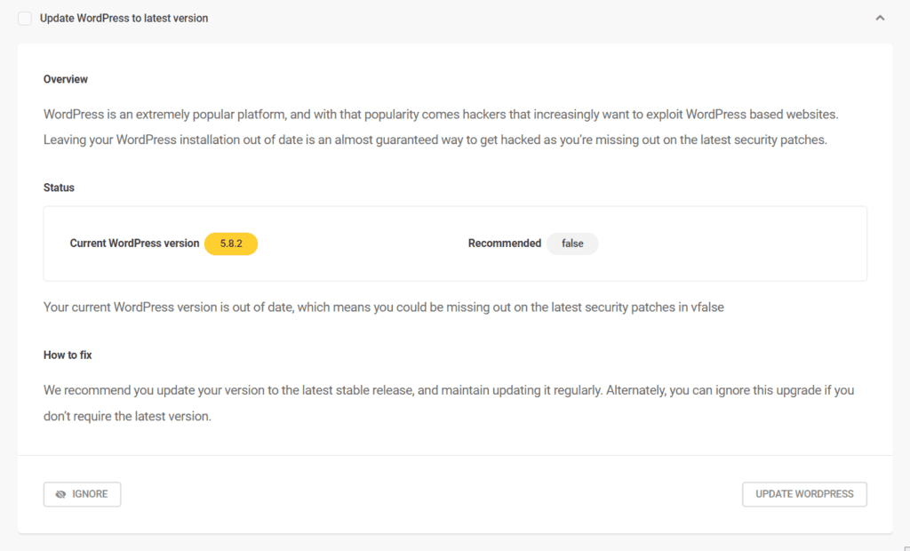Click the 'We recommend you update your version' line
The height and width of the screenshot is (551, 910).
coord(449,390)
